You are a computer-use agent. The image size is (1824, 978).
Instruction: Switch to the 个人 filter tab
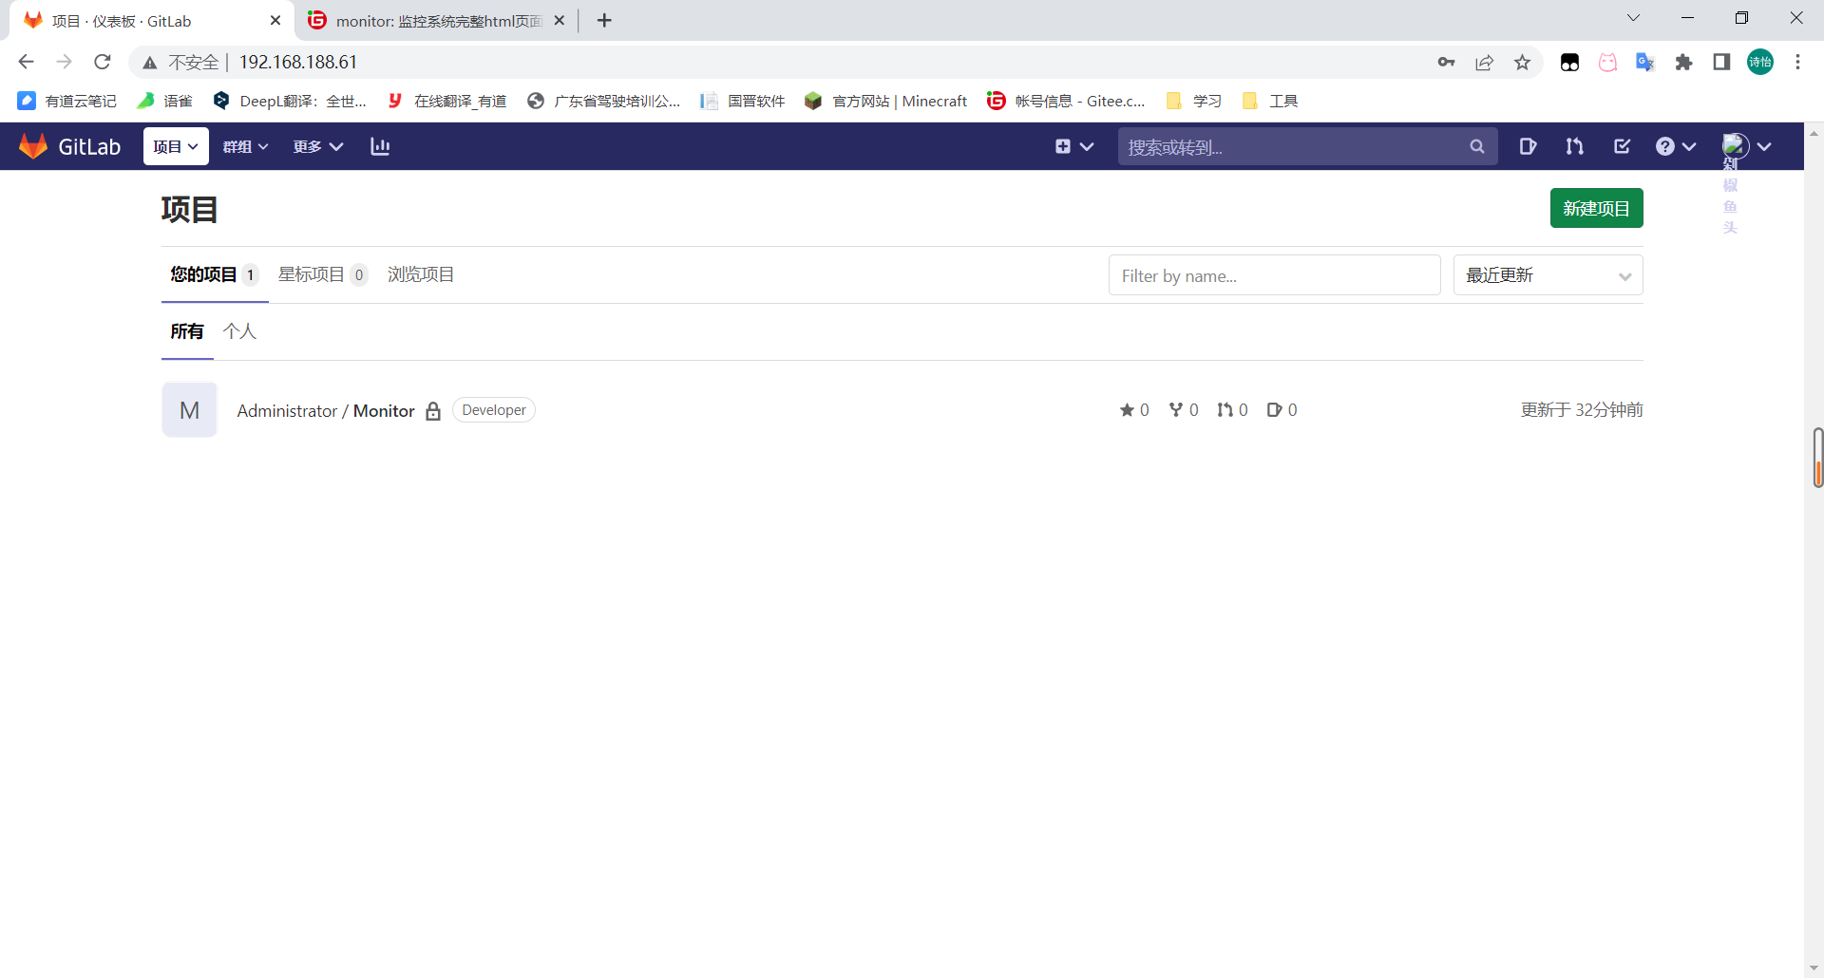238,331
